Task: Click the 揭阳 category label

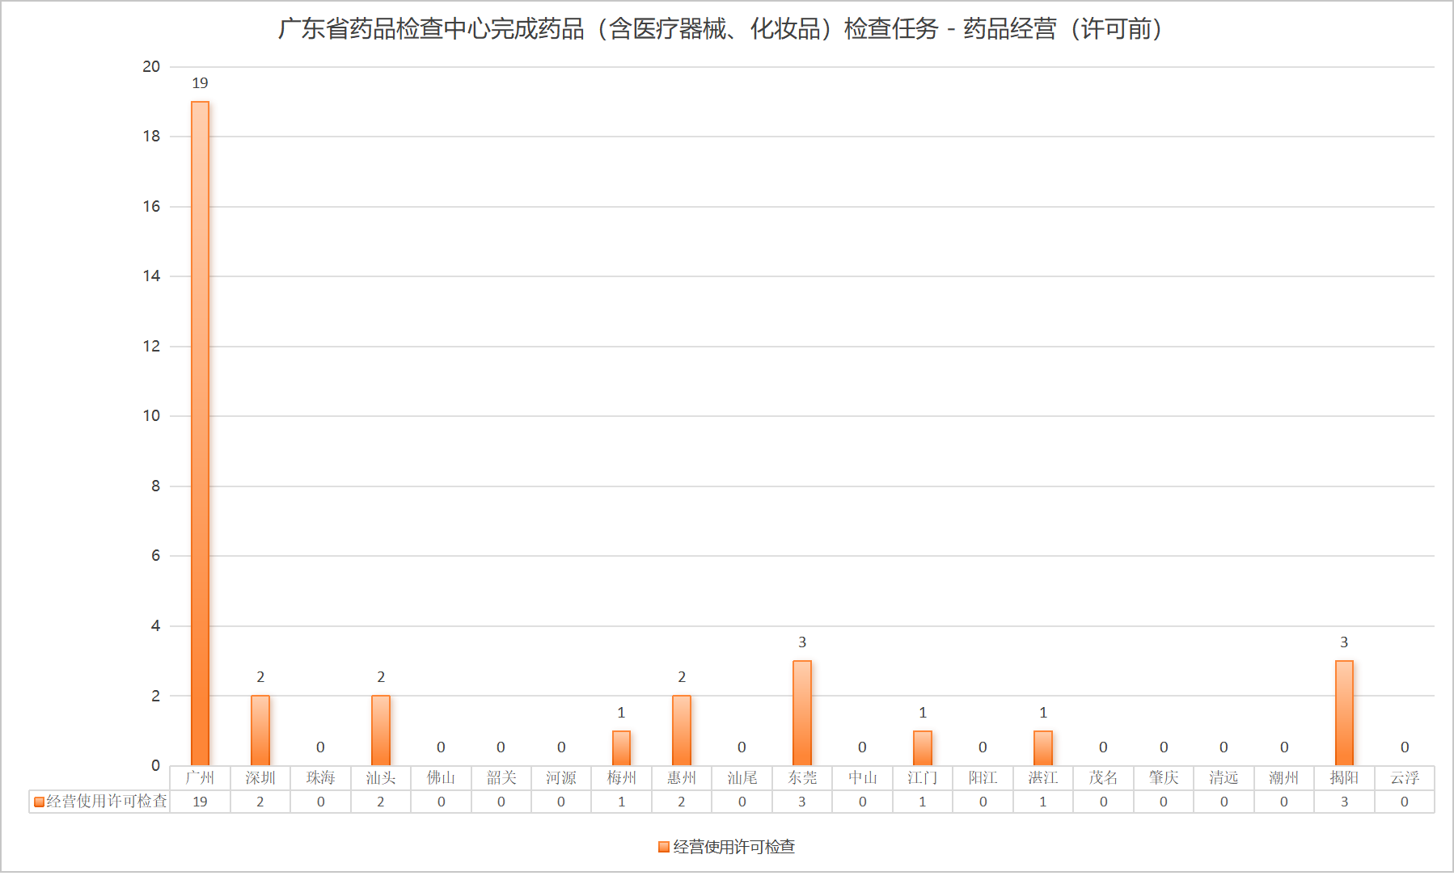Action: (1344, 777)
